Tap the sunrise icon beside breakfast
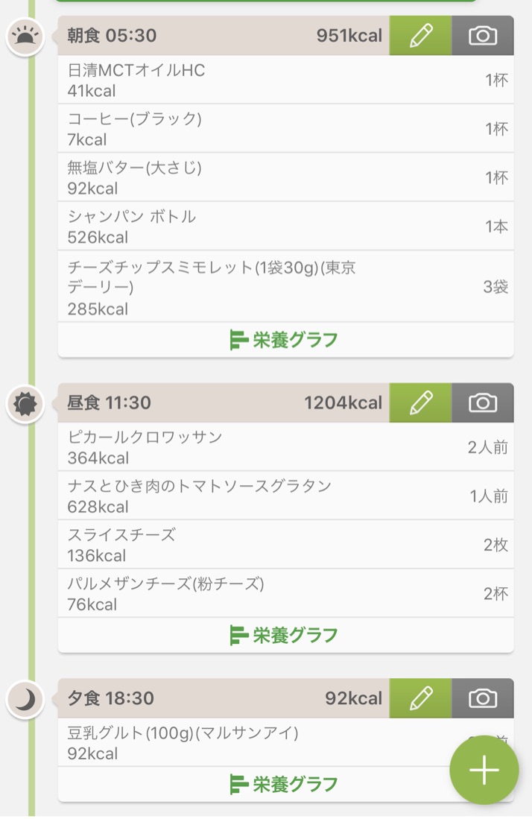Image resolution: width=532 pixels, height=819 pixels. coord(25,37)
